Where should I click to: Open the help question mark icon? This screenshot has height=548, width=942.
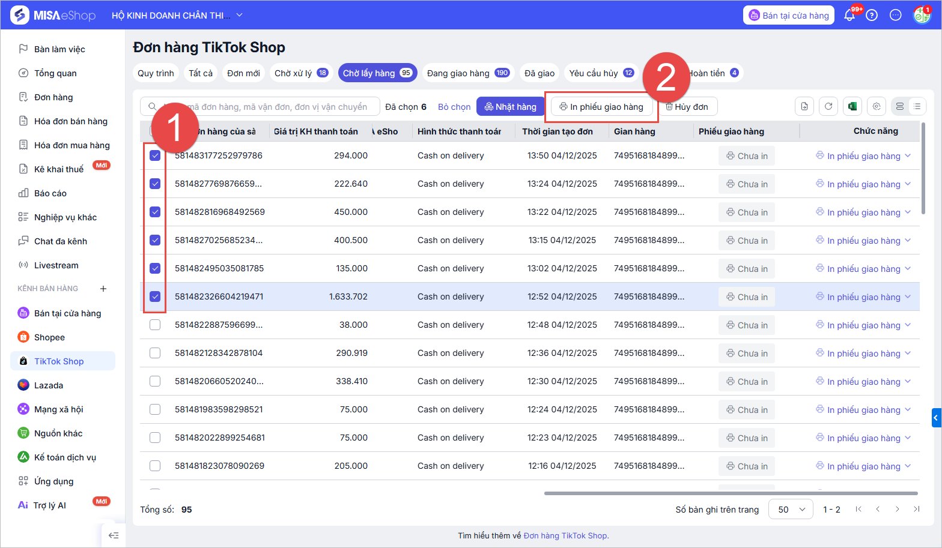coord(872,16)
